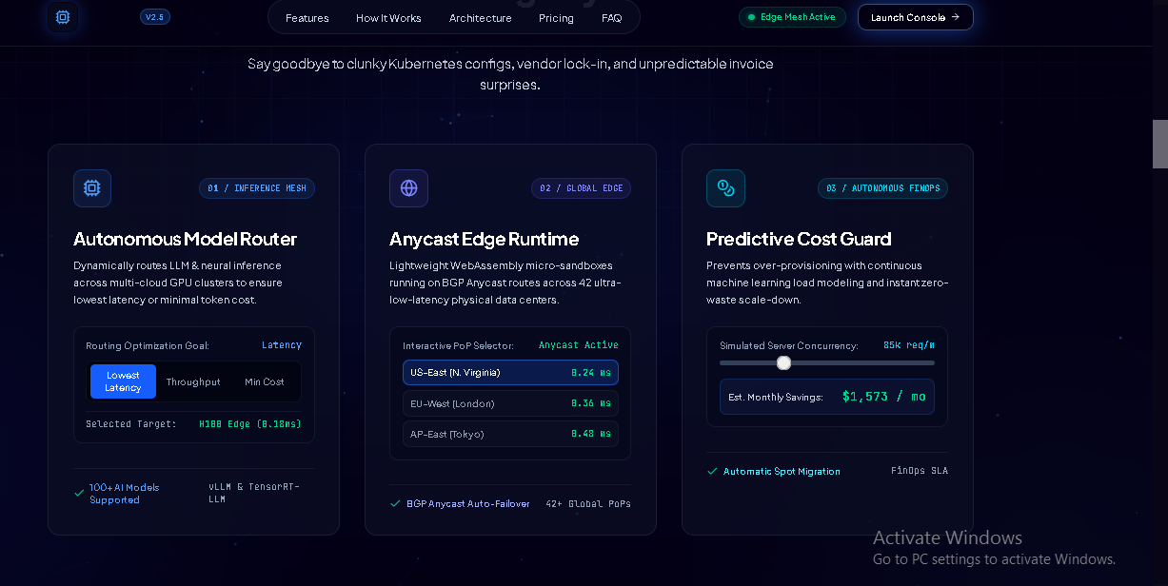Navigate to Pricing

tap(556, 18)
